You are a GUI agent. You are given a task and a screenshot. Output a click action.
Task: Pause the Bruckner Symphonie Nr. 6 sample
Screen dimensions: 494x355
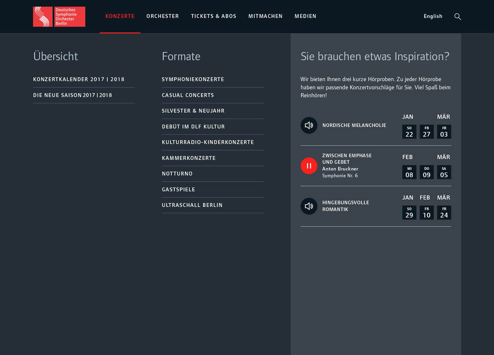pos(309,166)
